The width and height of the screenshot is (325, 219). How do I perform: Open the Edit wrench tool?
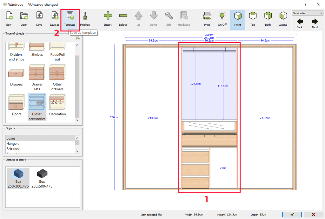point(169,19)
